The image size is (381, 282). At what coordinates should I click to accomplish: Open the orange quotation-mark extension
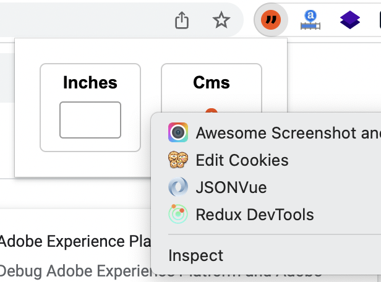pyautogui.click(x=271, y=20)
